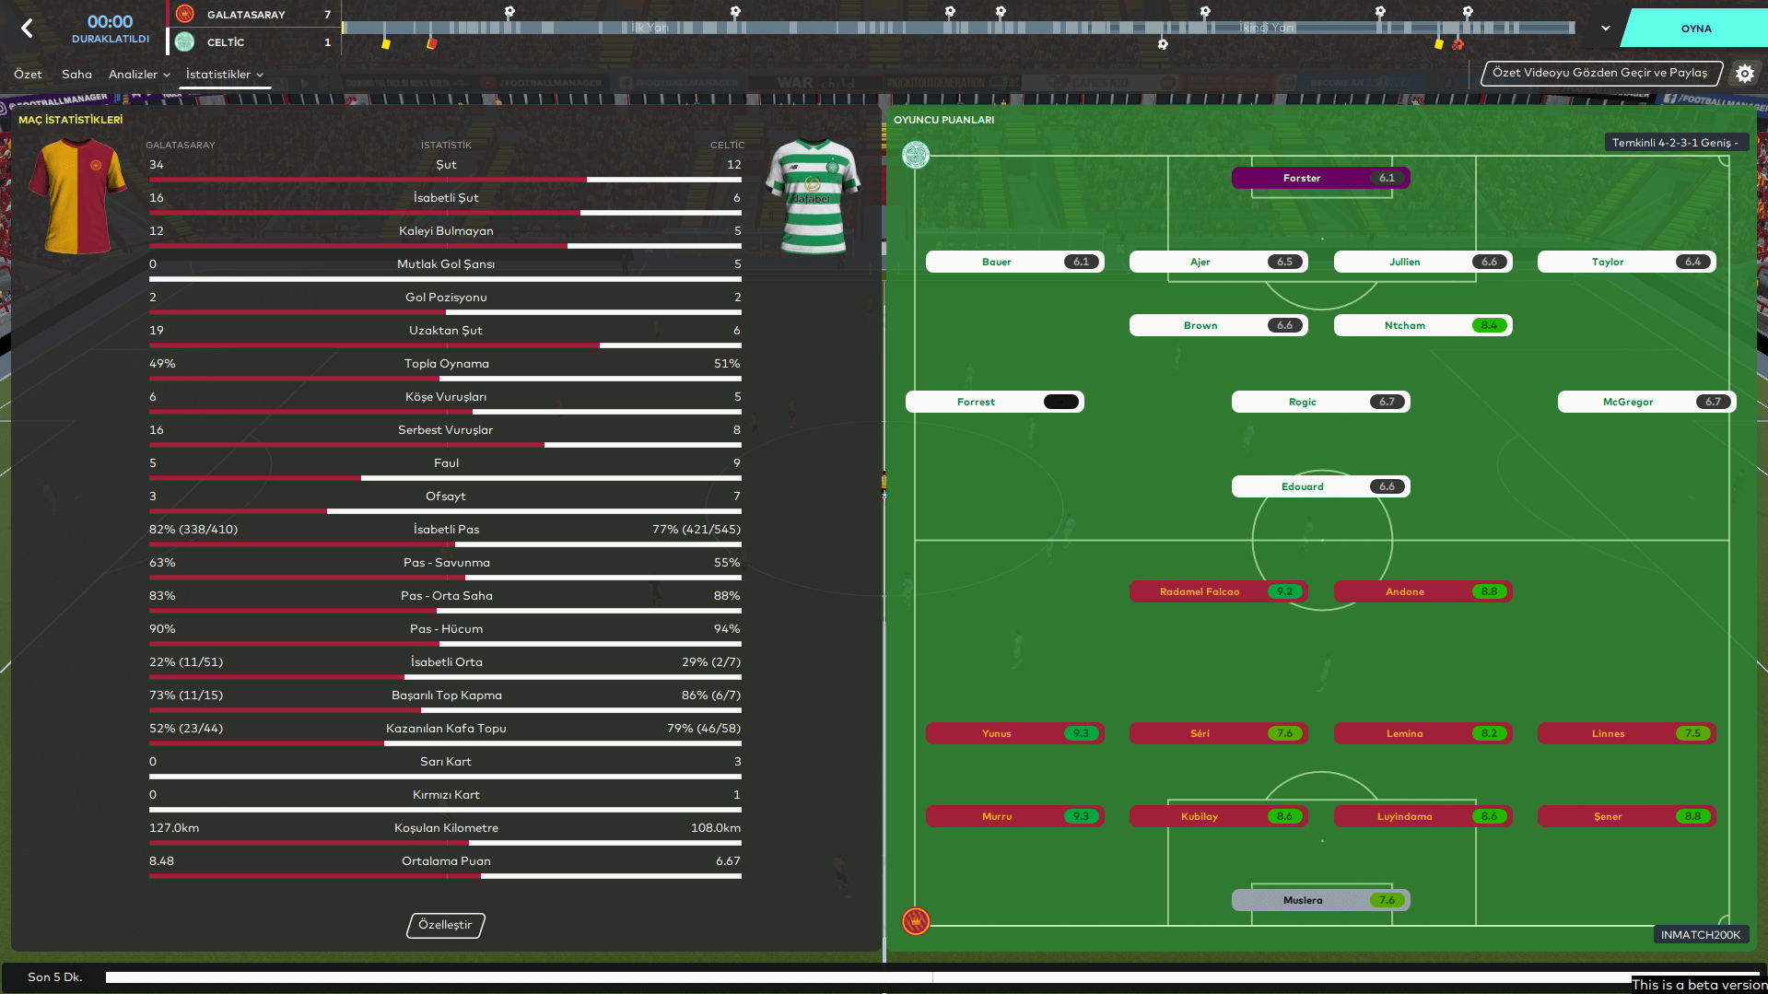Select Forrest's player pill
1768x994 pixels.
click(x=994, y=402)
